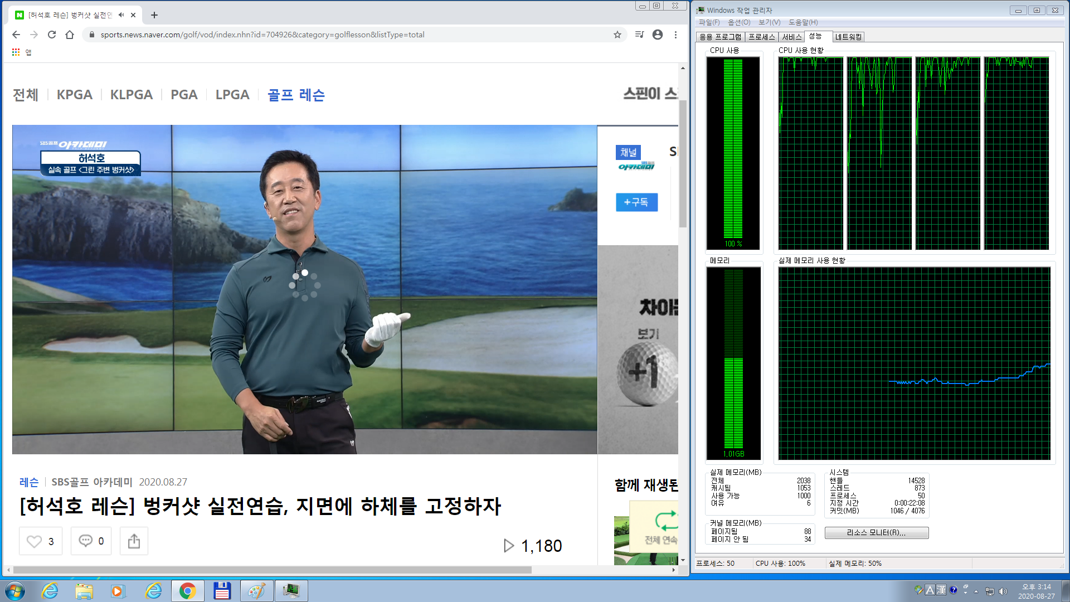Image resolution: width=1070 pixels, height=602 pixels.
Task: Bookmark this page with the star icon
Action: tap(617, 35)
